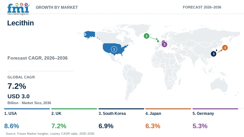Click the Japan value 6.3%
The width and height of the screenshot is (244, 137).
(153, 126)
